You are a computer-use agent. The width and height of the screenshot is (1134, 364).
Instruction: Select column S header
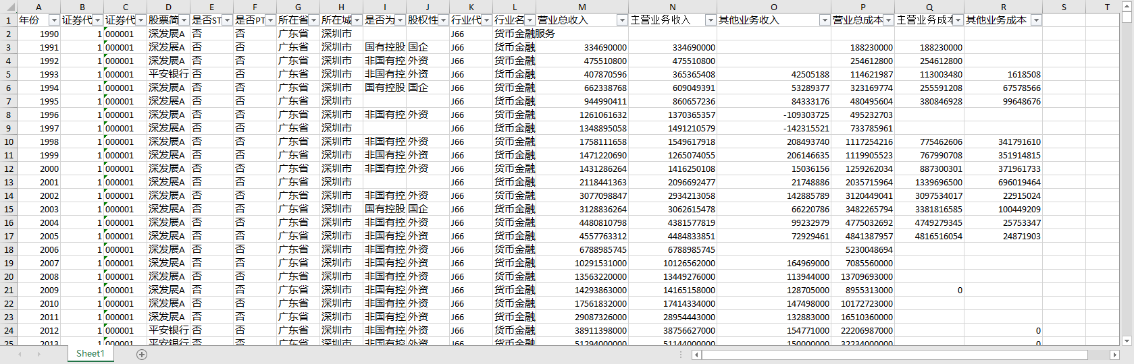point(1064,7)
